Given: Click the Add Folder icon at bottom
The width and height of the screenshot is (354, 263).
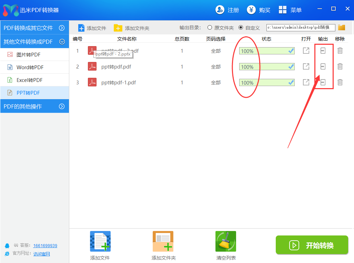Looking at the screenshot, I should (163, 241).
